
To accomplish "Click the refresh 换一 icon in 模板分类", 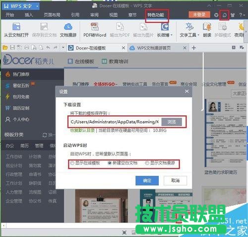I will (x=45, y=135).
